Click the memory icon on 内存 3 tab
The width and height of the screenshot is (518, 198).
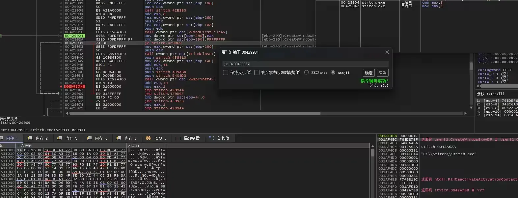pyautogui.click(x=60, y=138)
